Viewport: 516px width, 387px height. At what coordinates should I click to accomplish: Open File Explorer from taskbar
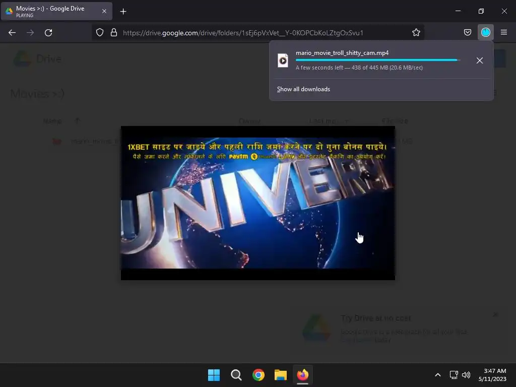pyautogui.click(x=281, y=375)
